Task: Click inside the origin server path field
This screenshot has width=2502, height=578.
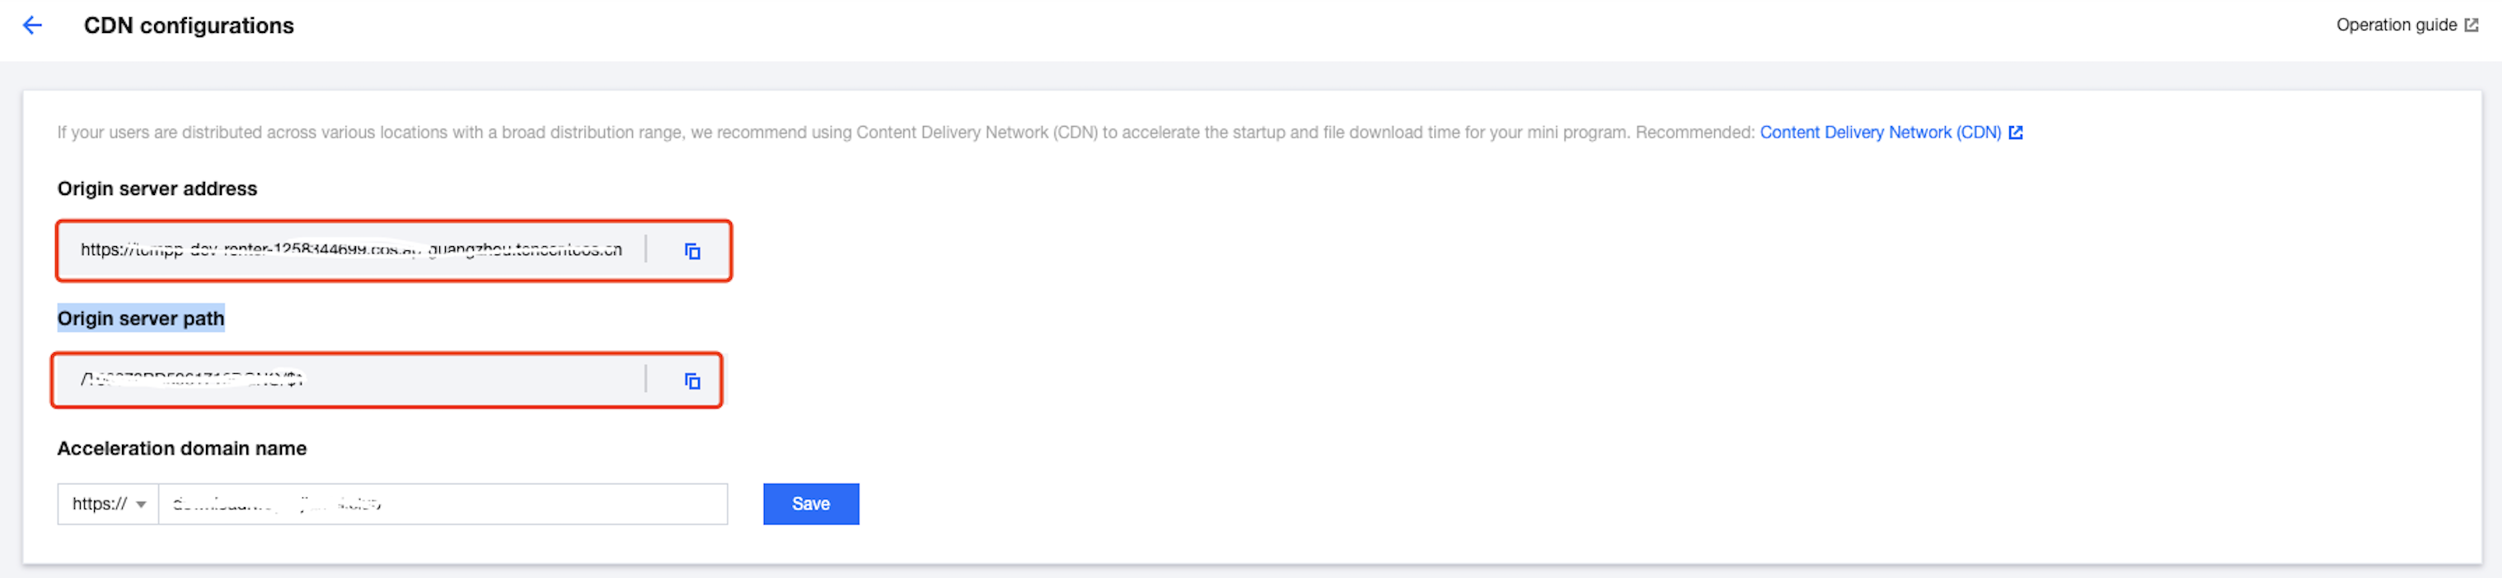Action: [349, 380]
